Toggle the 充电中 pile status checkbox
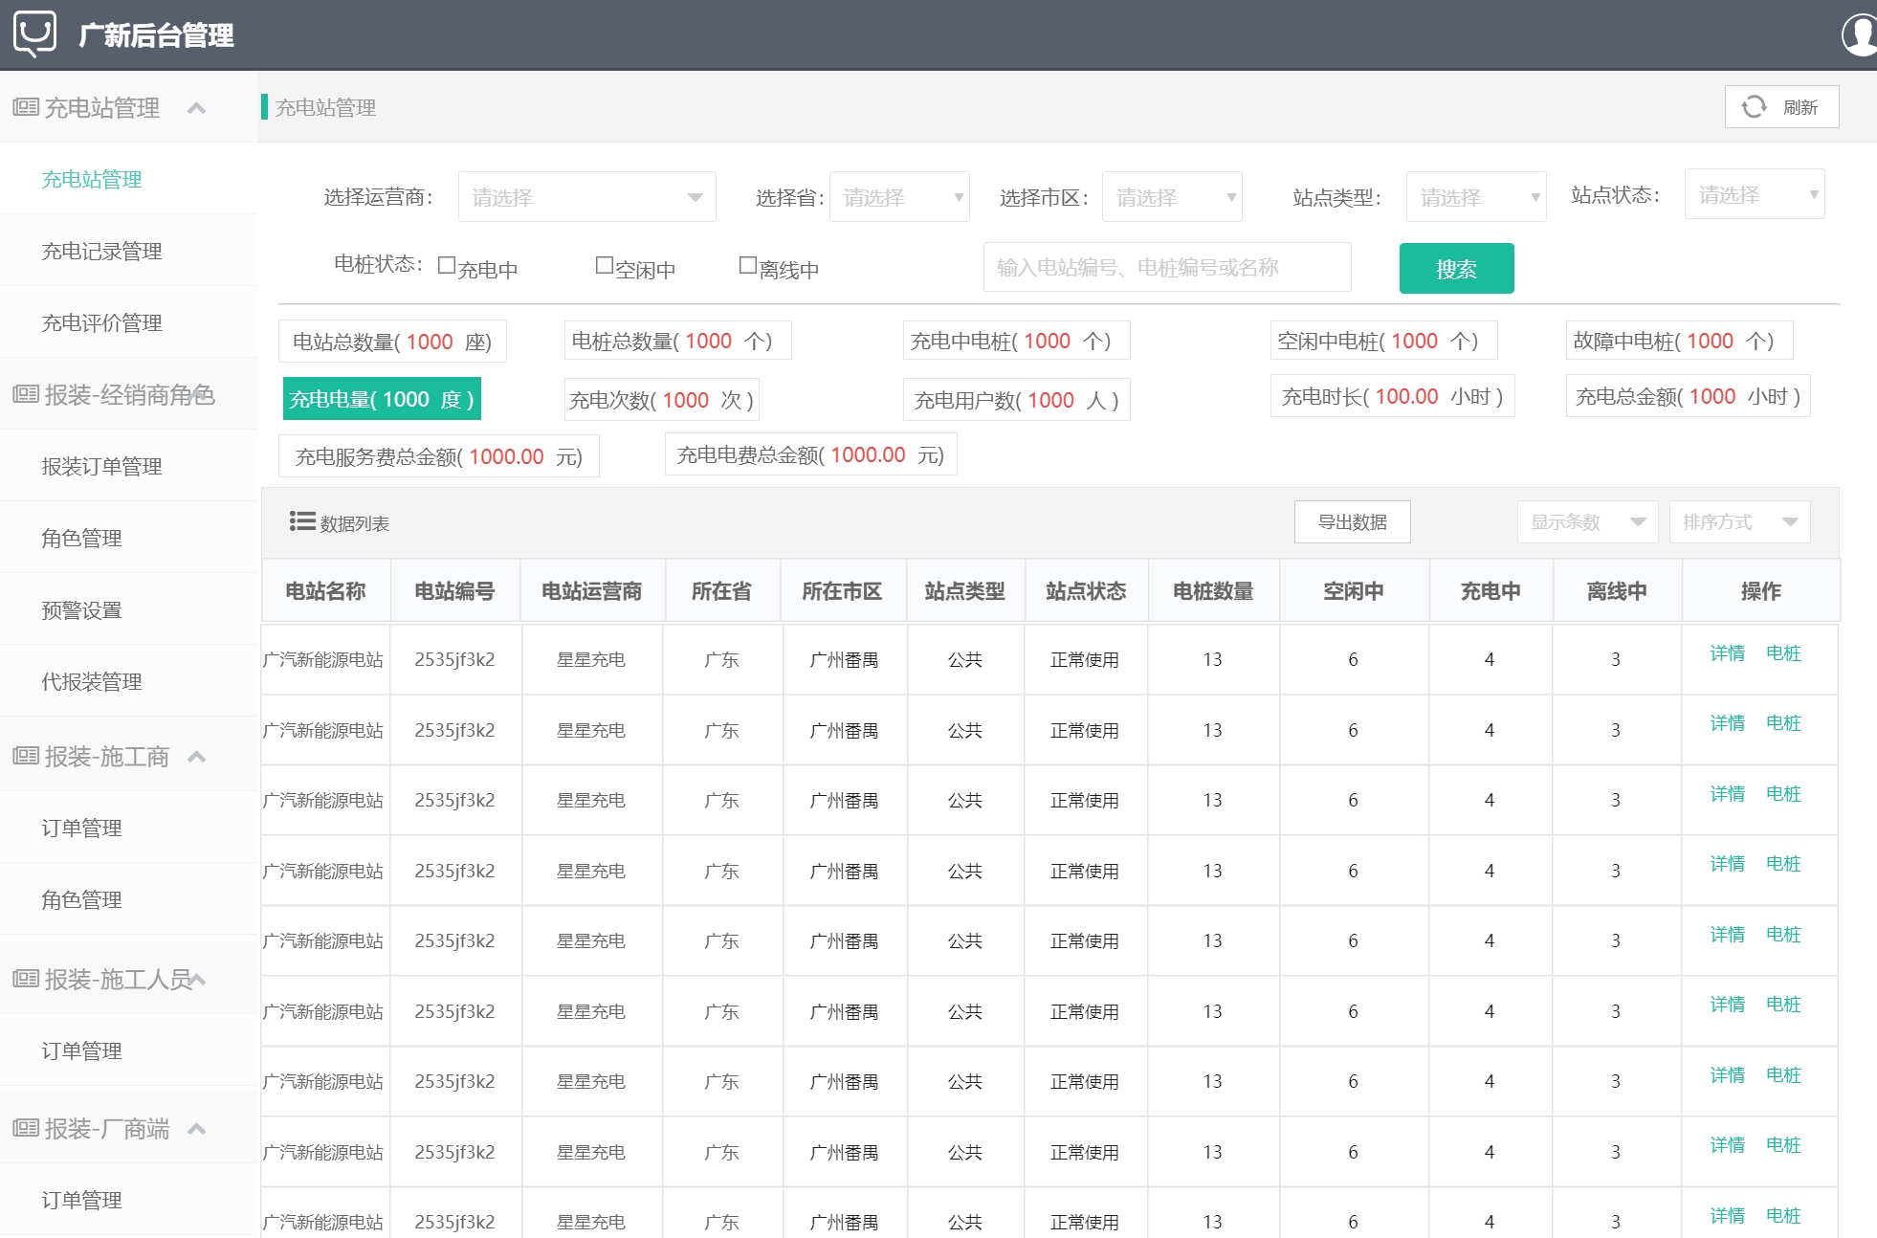 (x=447, y=265)
